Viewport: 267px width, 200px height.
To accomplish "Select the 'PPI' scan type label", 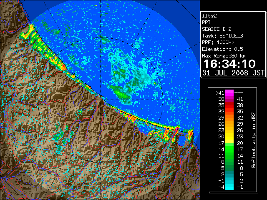I will (x=206, y=22).
